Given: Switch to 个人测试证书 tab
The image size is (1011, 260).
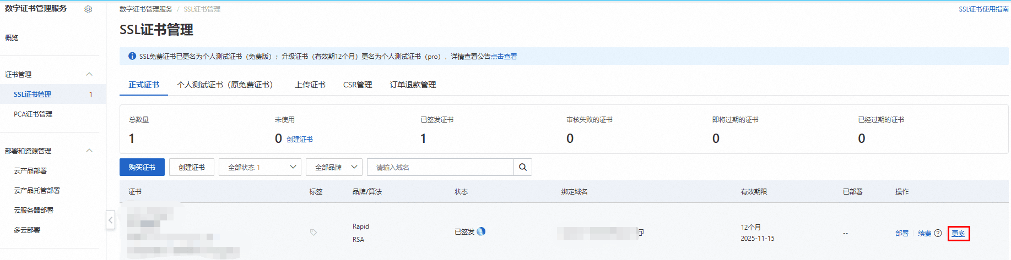Looking at the screenshot, I should 225,85.
